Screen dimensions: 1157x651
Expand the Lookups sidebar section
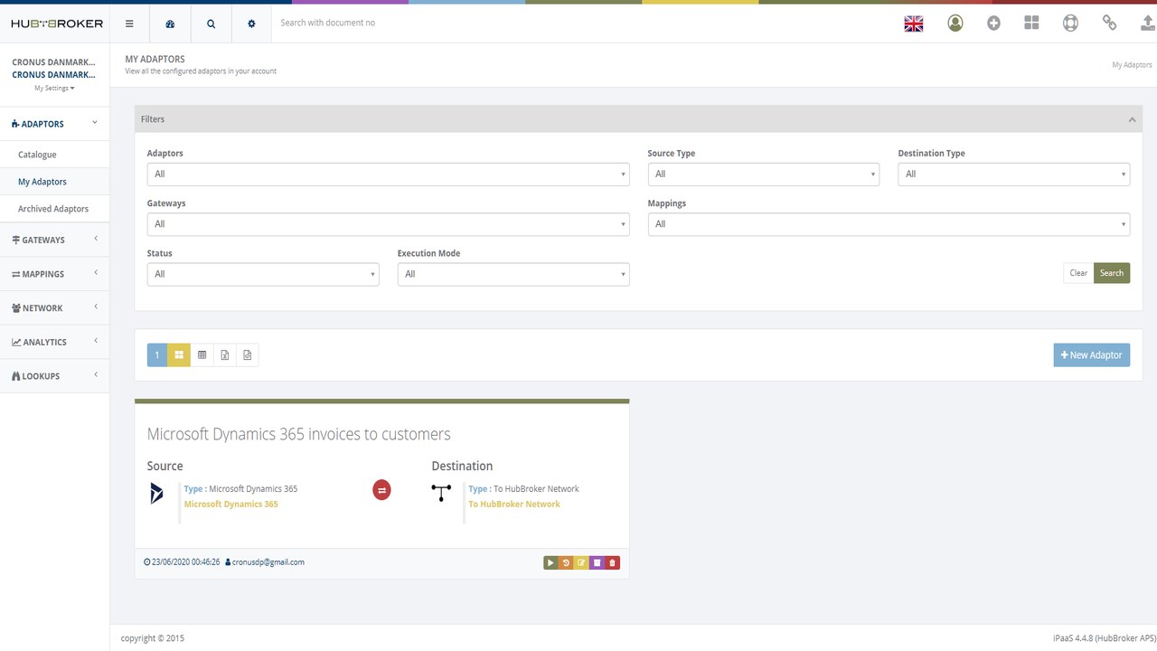coord(54,376)
